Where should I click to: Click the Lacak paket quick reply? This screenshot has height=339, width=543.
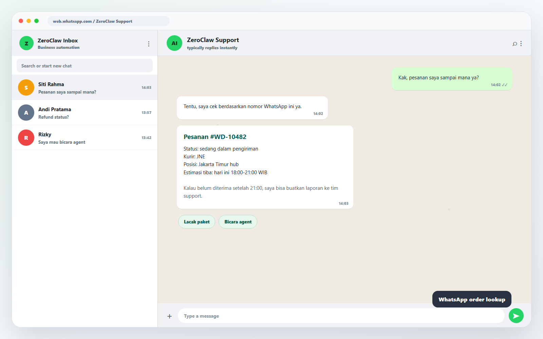[x=197, y=222]
